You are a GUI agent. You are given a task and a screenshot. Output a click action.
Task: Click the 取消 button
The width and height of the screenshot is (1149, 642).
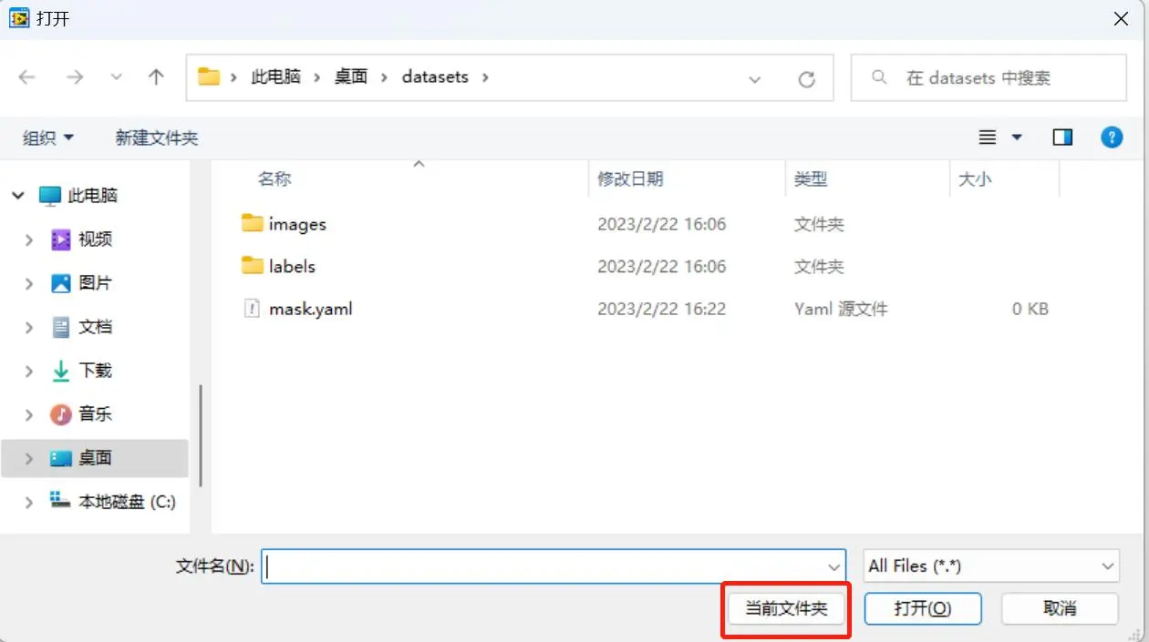pos(1059,608)
